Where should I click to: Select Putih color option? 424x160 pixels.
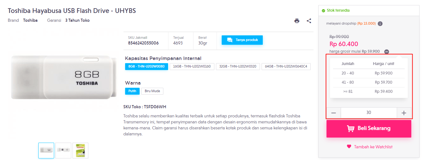point(132,91)
